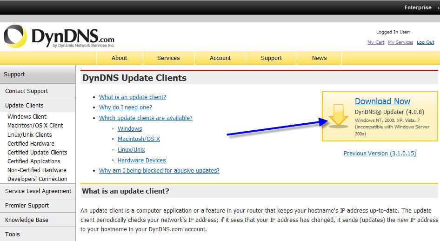Open the Support menu in navigation bar
This screenshot has height=241, width=440.
click(x=271, y=58)
